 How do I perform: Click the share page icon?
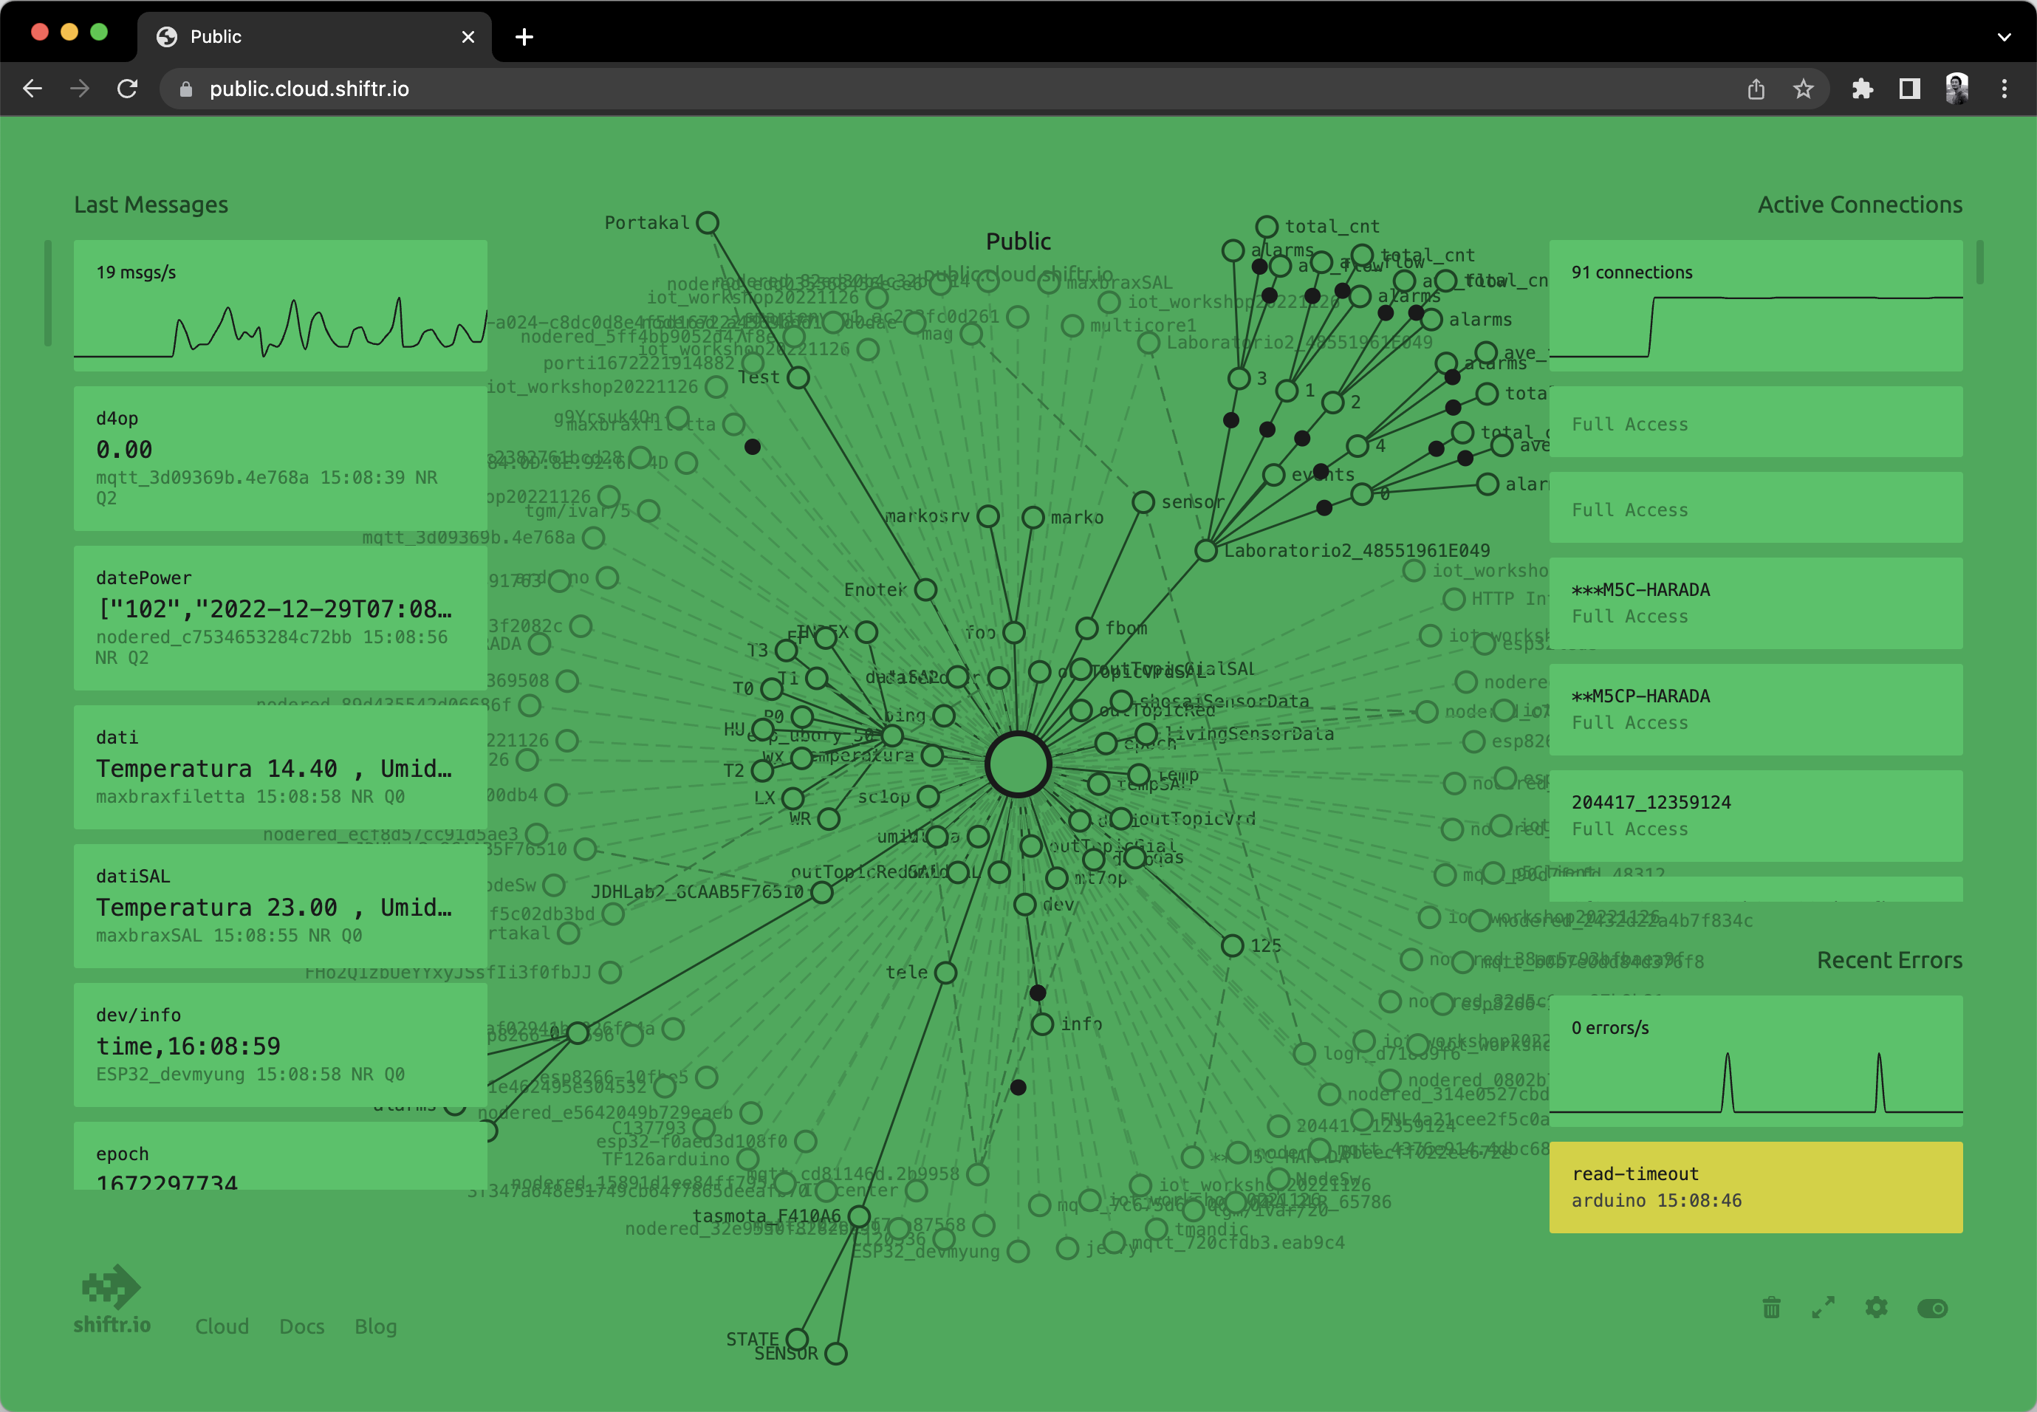pyautogui.click(x=1756, y=89)
